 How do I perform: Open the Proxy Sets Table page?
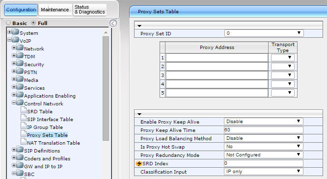pos(47,135)
